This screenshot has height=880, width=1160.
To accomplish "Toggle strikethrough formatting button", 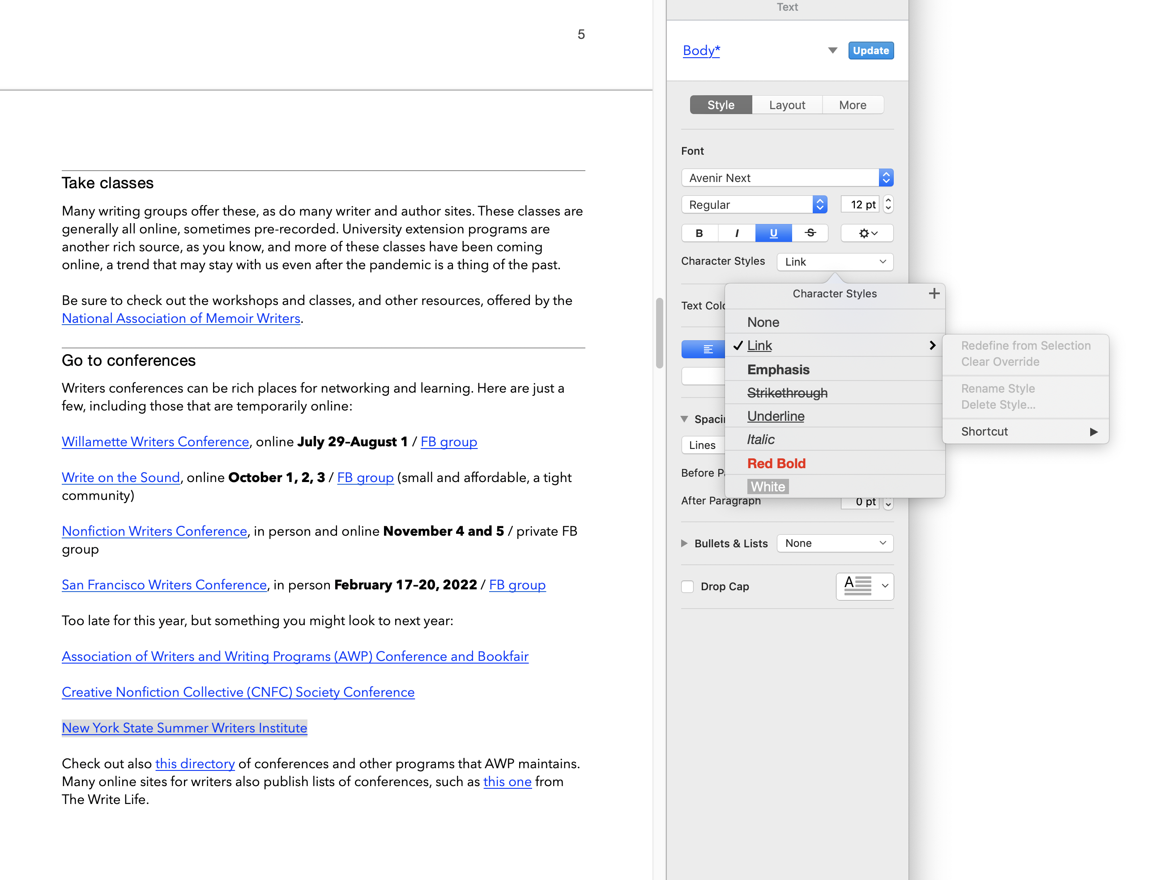I will [810, 233].
